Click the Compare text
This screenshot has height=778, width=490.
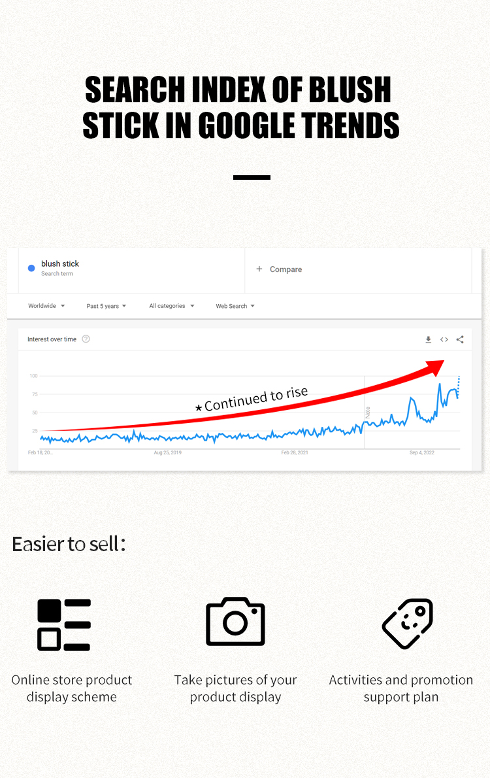(286, 269)
